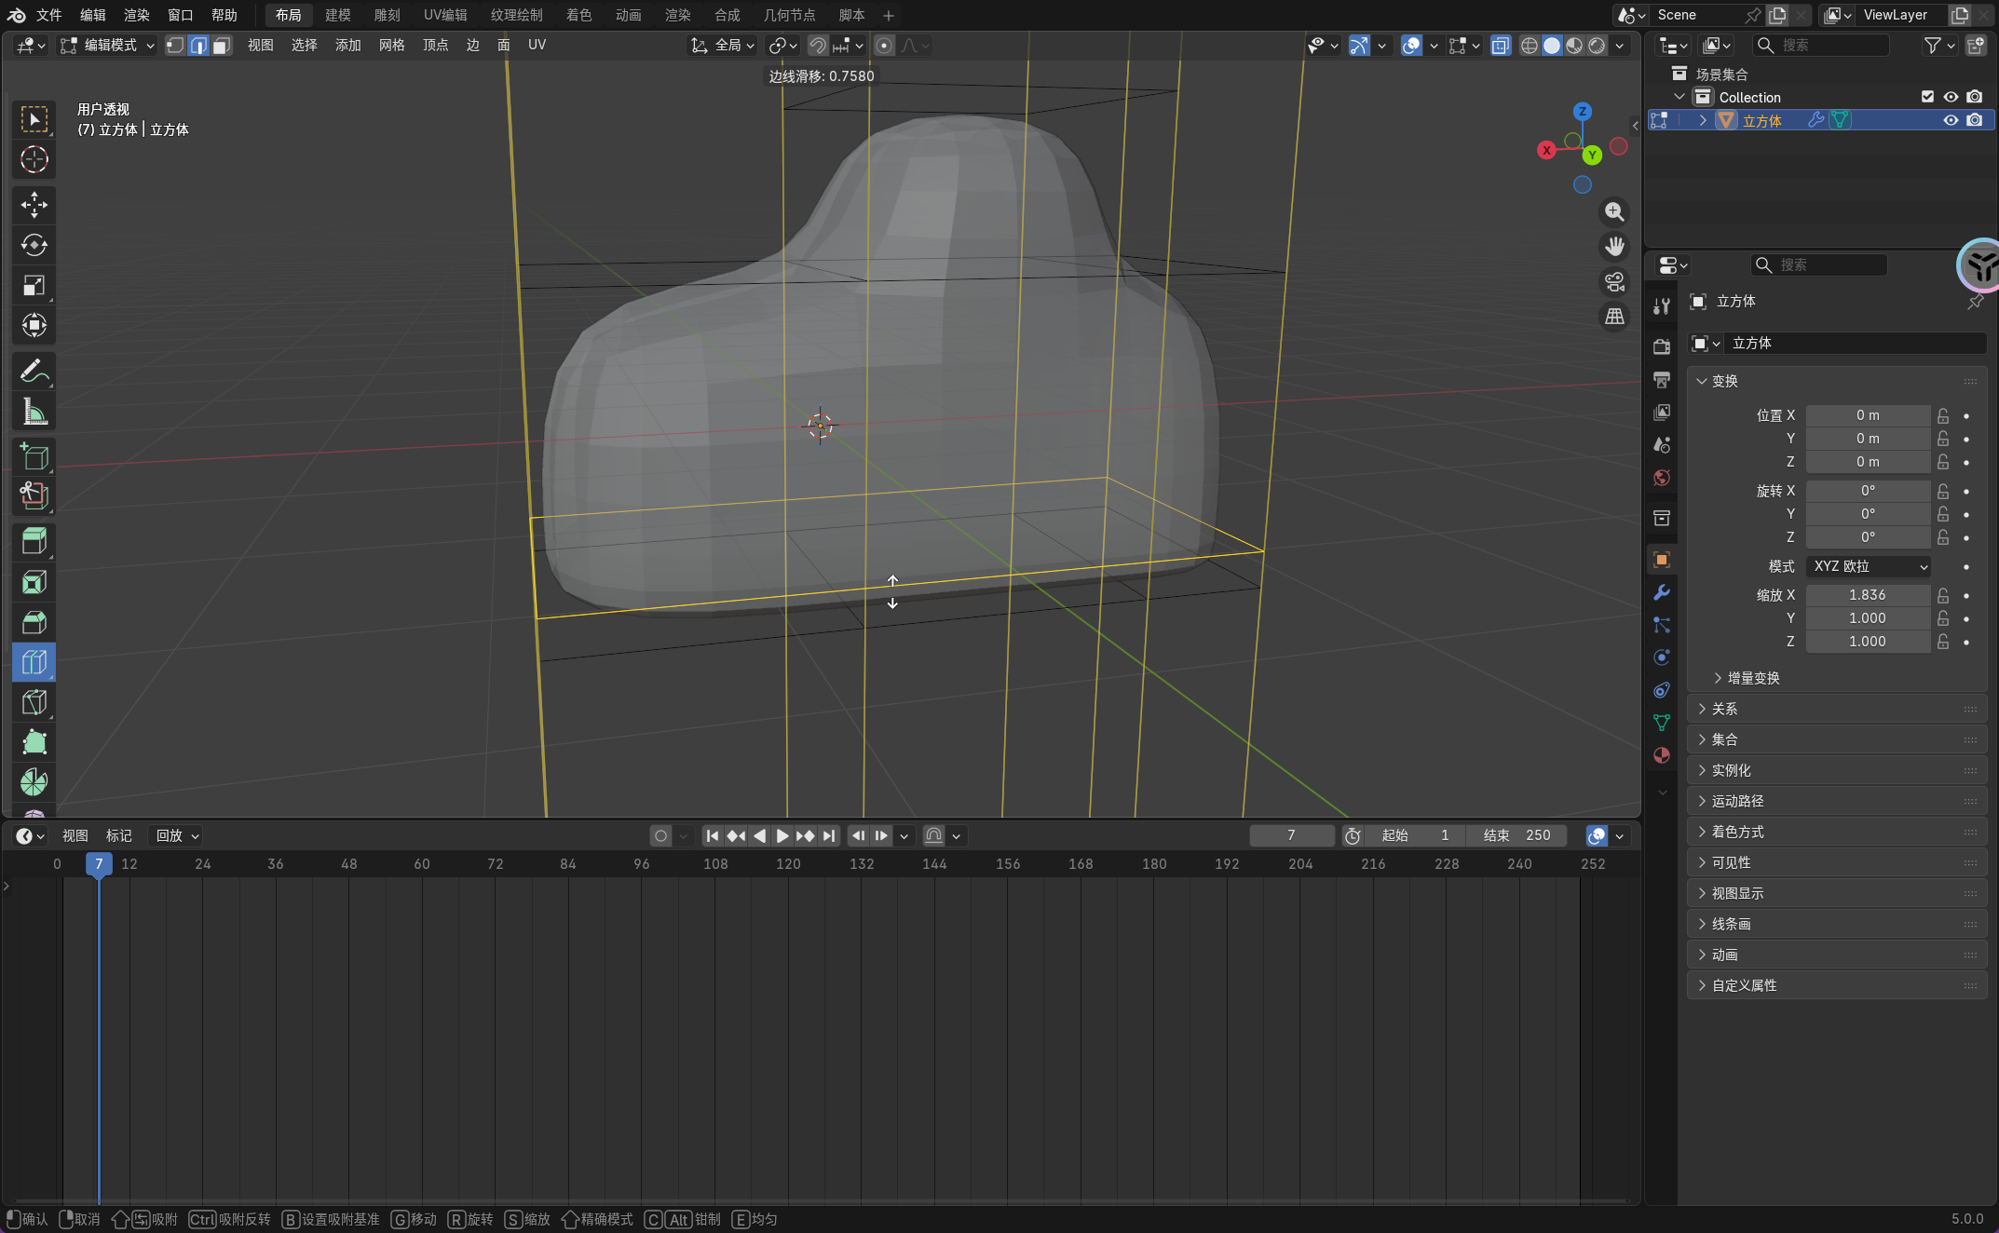Open XYZ 欧拉 rotation mode dropdown
The width and height of the screenshot is (1999, 1233).
point(1868,566)
